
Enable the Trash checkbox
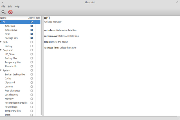tap(31, 115)
